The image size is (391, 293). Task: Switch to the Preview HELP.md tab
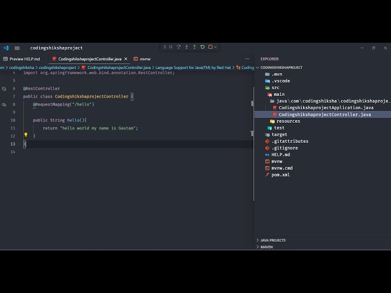click(24, 59)
